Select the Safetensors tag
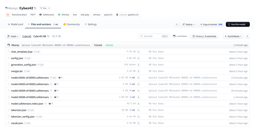Viewport: 255px width, 140px height. click(x=47, y=15)
